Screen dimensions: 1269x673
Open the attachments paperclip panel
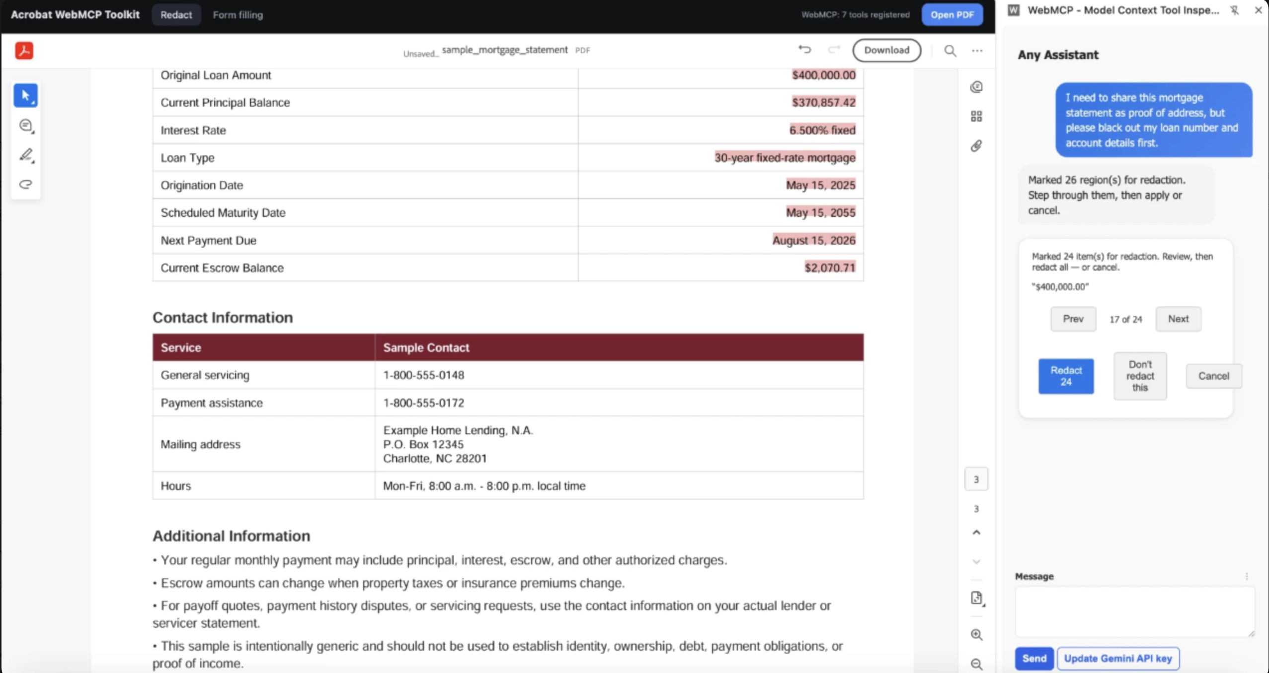click(976, 145)
